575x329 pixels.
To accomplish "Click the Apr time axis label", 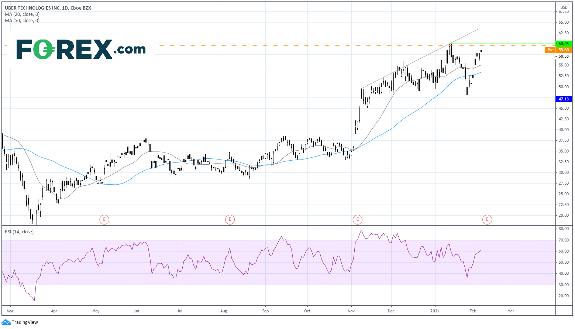I will tap(54, 311).
